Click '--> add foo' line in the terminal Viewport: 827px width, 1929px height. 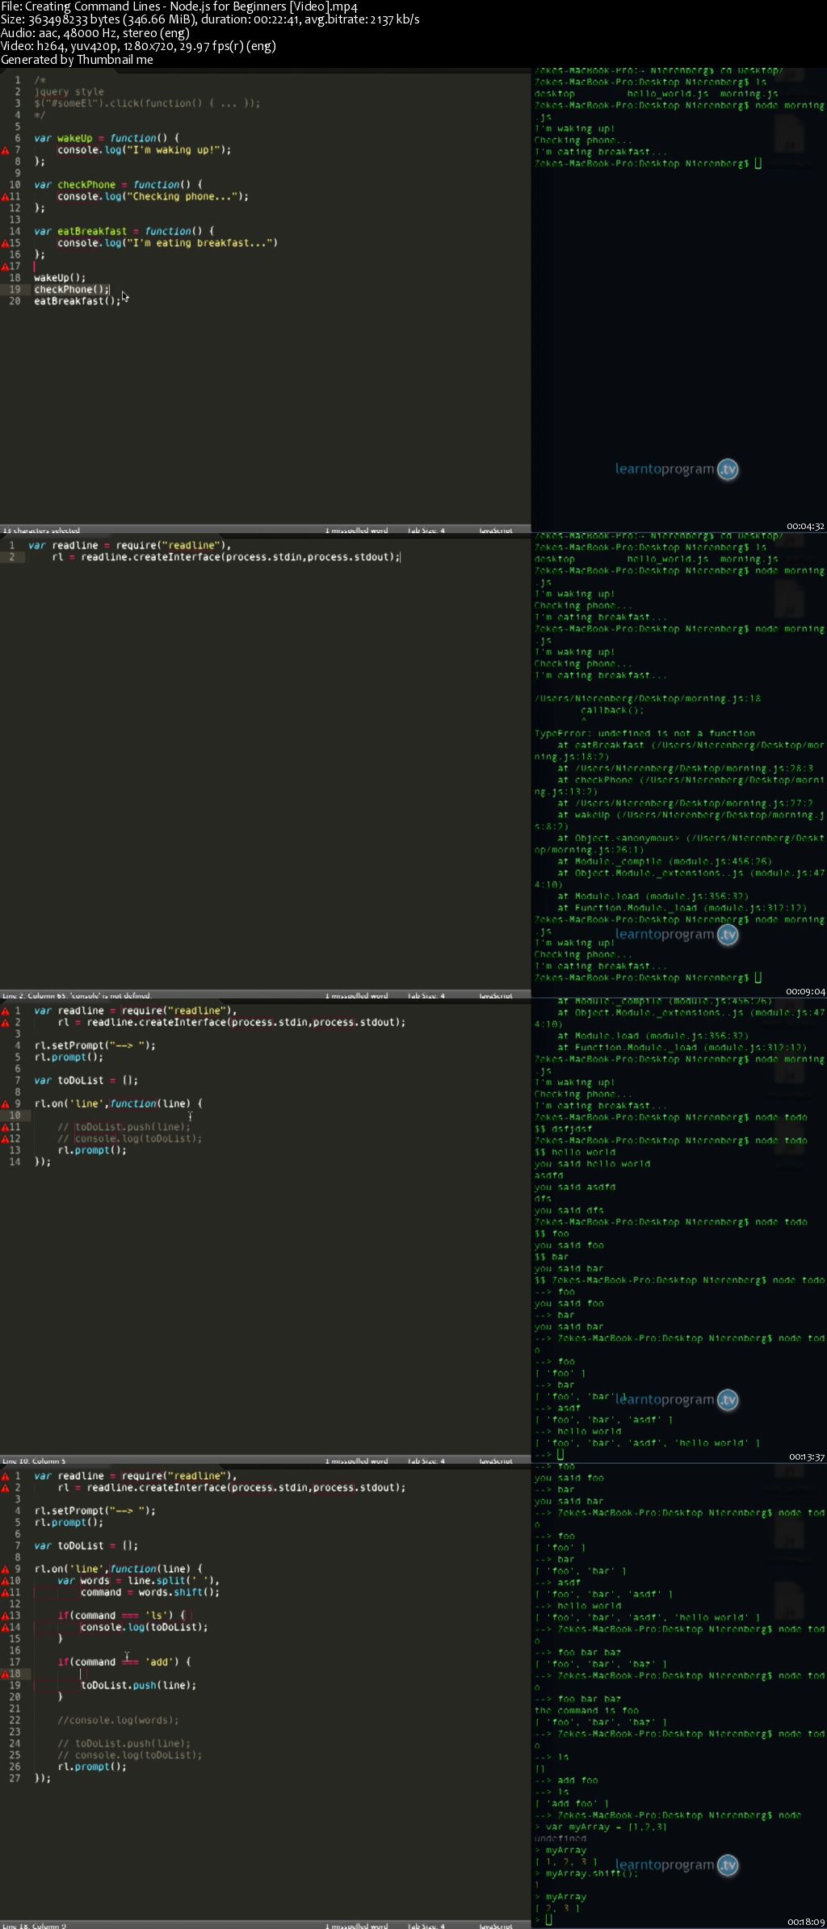pos(566,1780)
